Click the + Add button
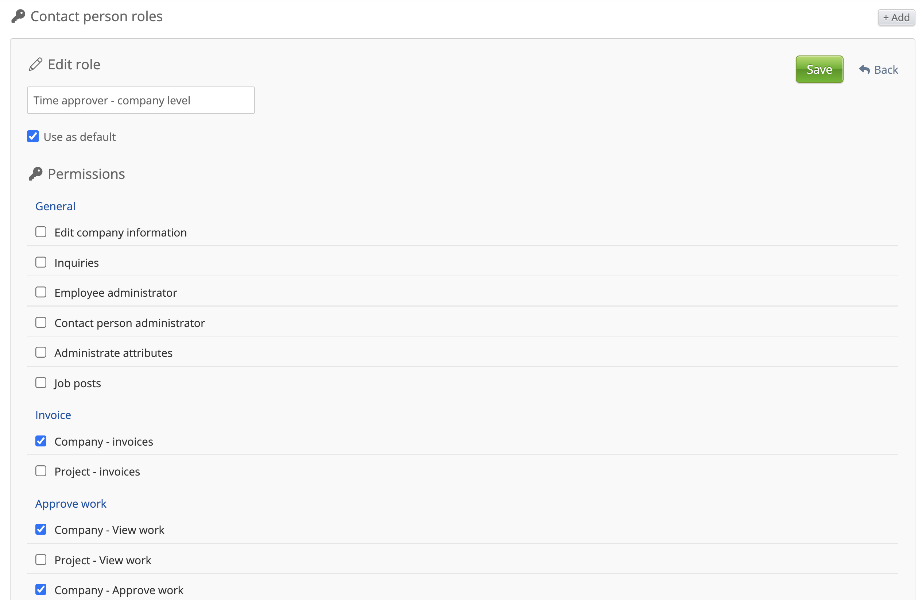922x600 pixels. (896, 18)
